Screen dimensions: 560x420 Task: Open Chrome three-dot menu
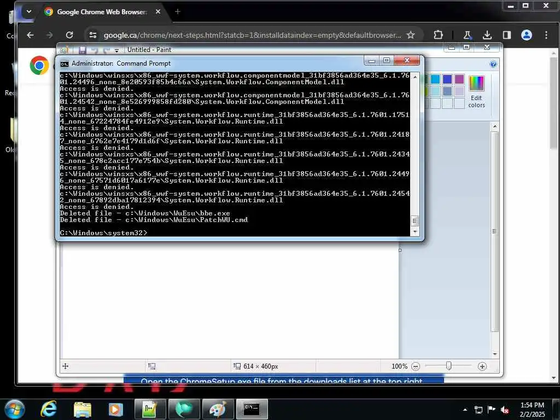tap(546, 35)
